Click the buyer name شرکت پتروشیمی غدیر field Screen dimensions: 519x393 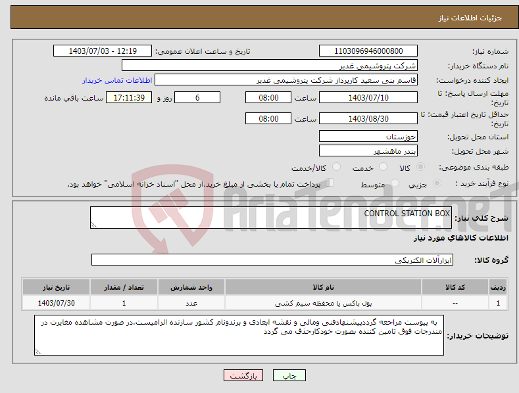tap(270, 65)
